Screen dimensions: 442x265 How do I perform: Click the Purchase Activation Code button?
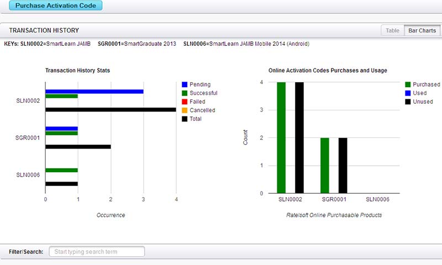pyautogui.click(x=55, y=6)
